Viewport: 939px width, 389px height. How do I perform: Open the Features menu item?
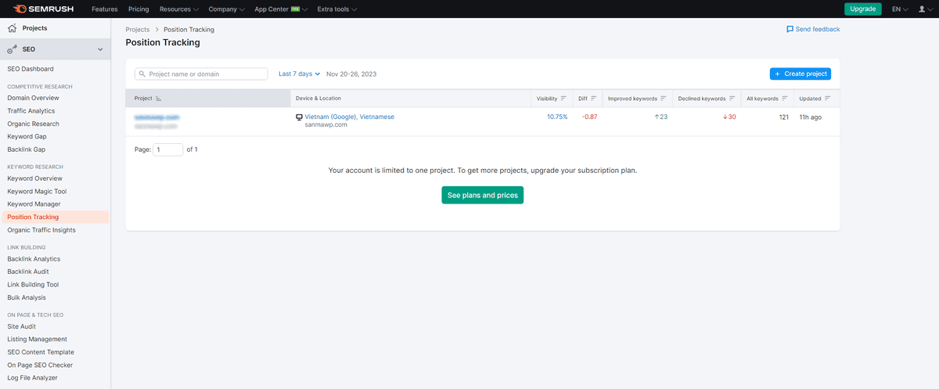click(105, 9)
